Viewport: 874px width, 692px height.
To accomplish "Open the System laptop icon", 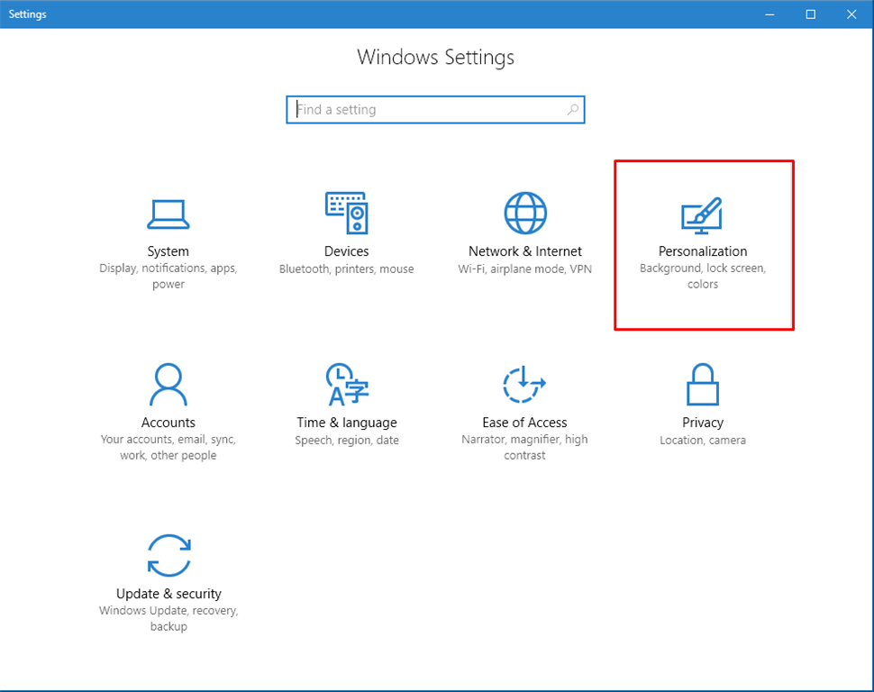I will click(x=168, y=214).
